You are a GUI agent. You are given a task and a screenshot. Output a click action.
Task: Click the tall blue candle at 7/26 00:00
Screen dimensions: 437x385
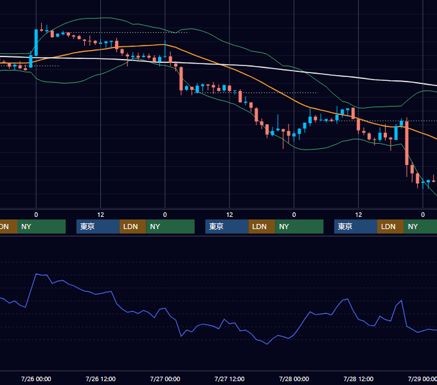pos(36,42)
